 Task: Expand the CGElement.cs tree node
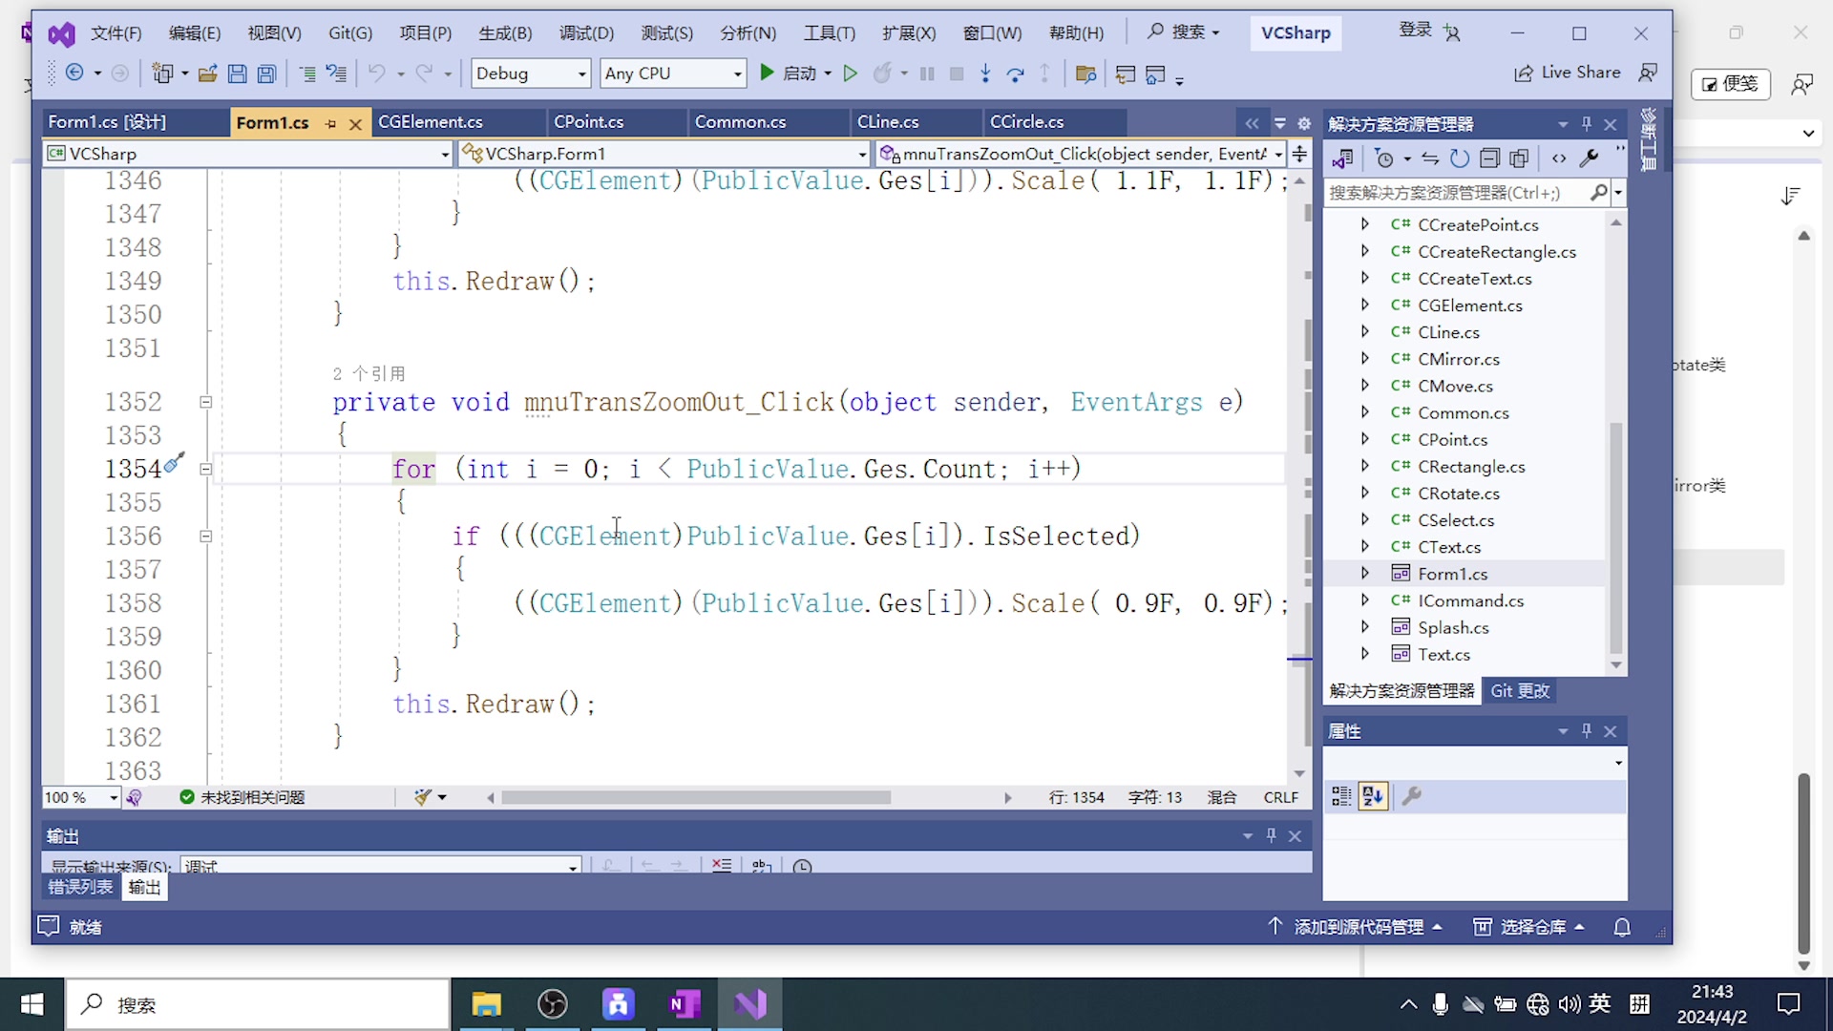click(x=1365, y=305)
